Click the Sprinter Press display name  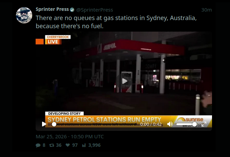coord(52,9)
